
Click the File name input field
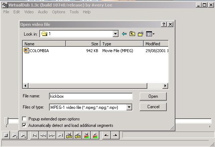91,96
